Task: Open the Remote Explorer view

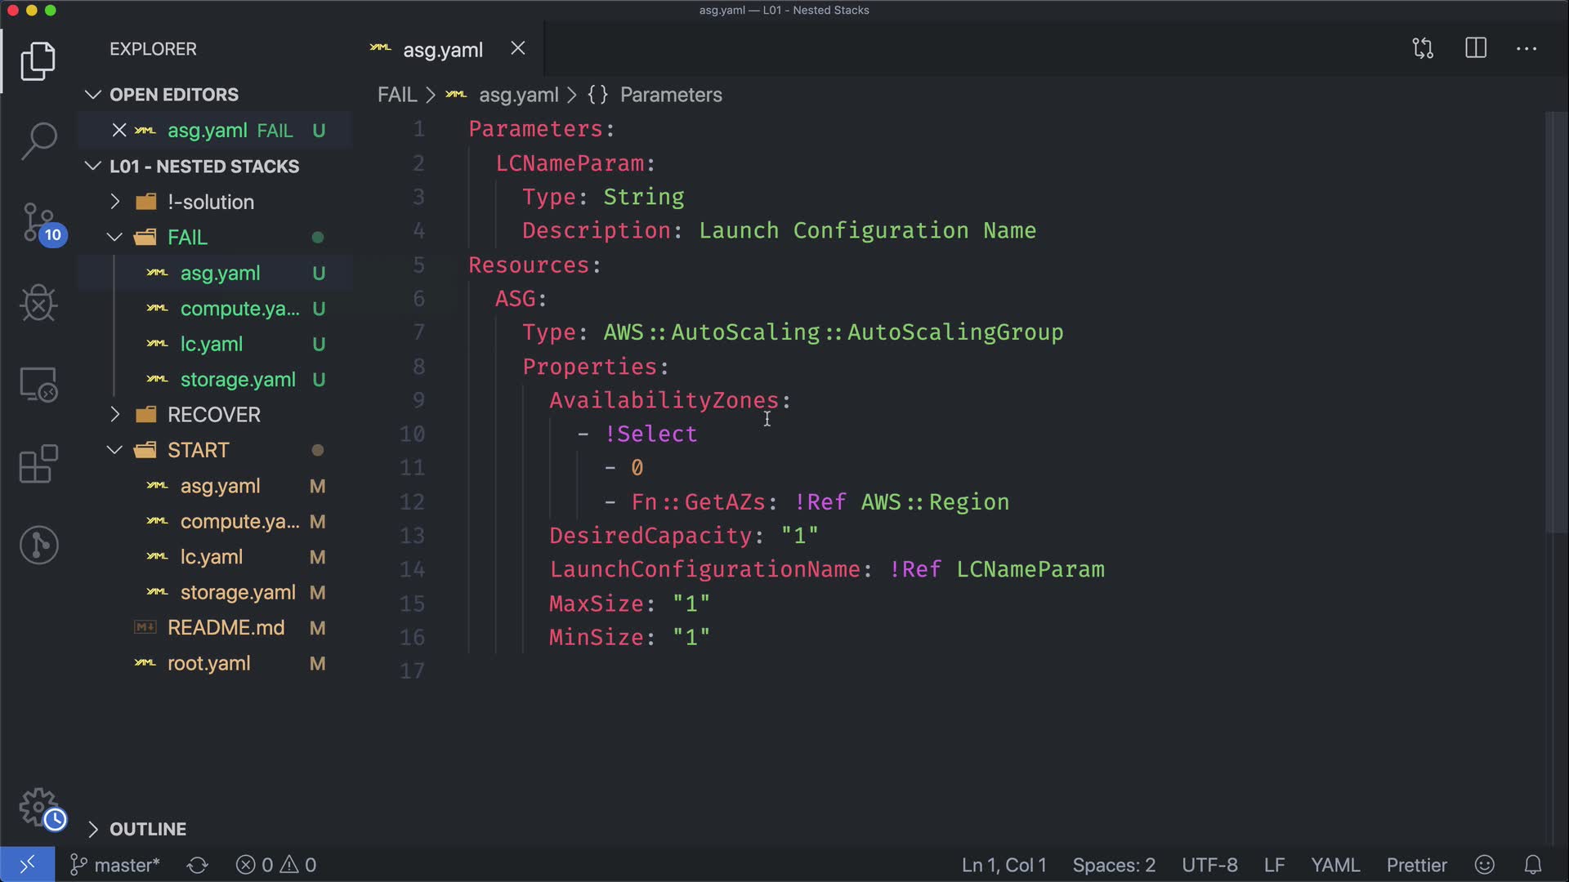Action: 38,384
